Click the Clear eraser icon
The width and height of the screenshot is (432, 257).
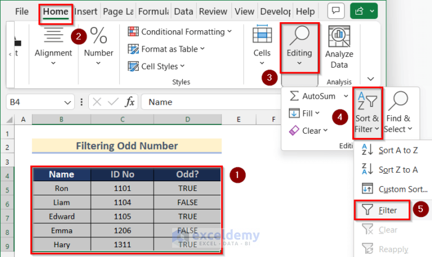[x=294, y=131]
